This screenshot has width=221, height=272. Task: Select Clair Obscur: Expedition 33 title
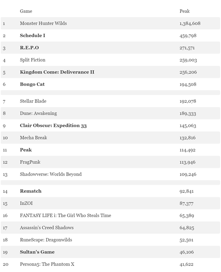point(53,125)
